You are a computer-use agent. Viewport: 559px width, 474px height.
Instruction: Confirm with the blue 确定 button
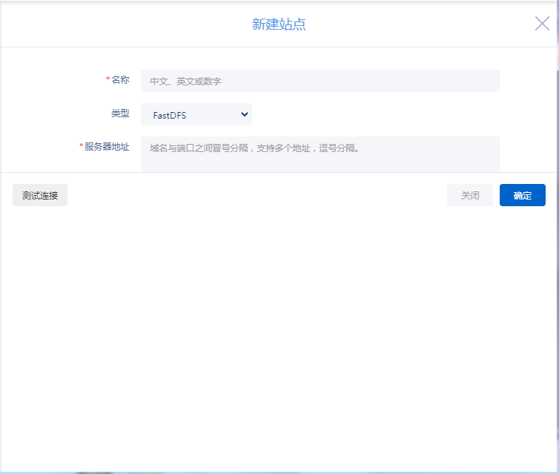coord(522,195)
